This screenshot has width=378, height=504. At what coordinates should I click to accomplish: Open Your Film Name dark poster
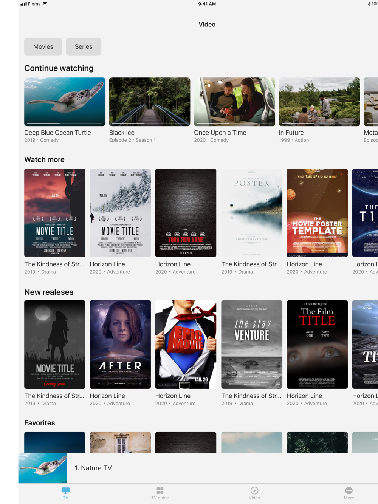(x=186, y=213)
